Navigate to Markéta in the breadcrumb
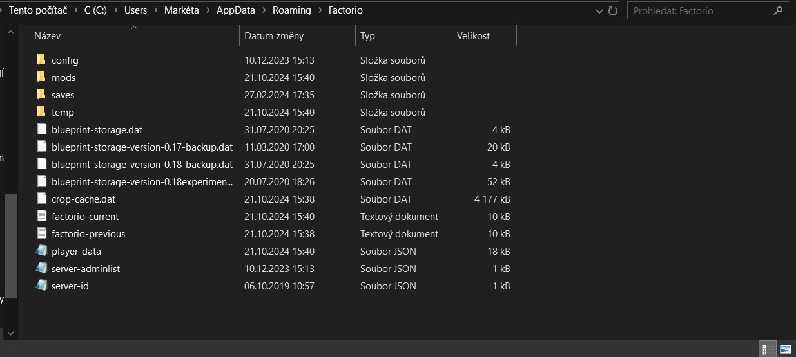Screen dimensions: 796x357 (182, 10)
